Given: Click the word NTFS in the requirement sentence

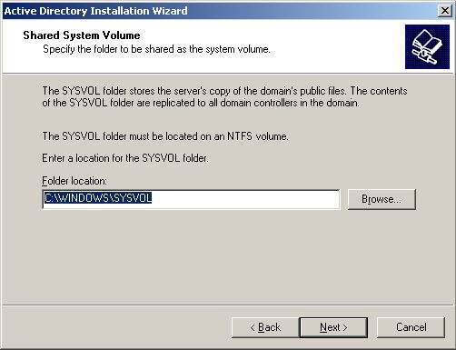Looking at the screenshot, I should (x=240, y=136).
